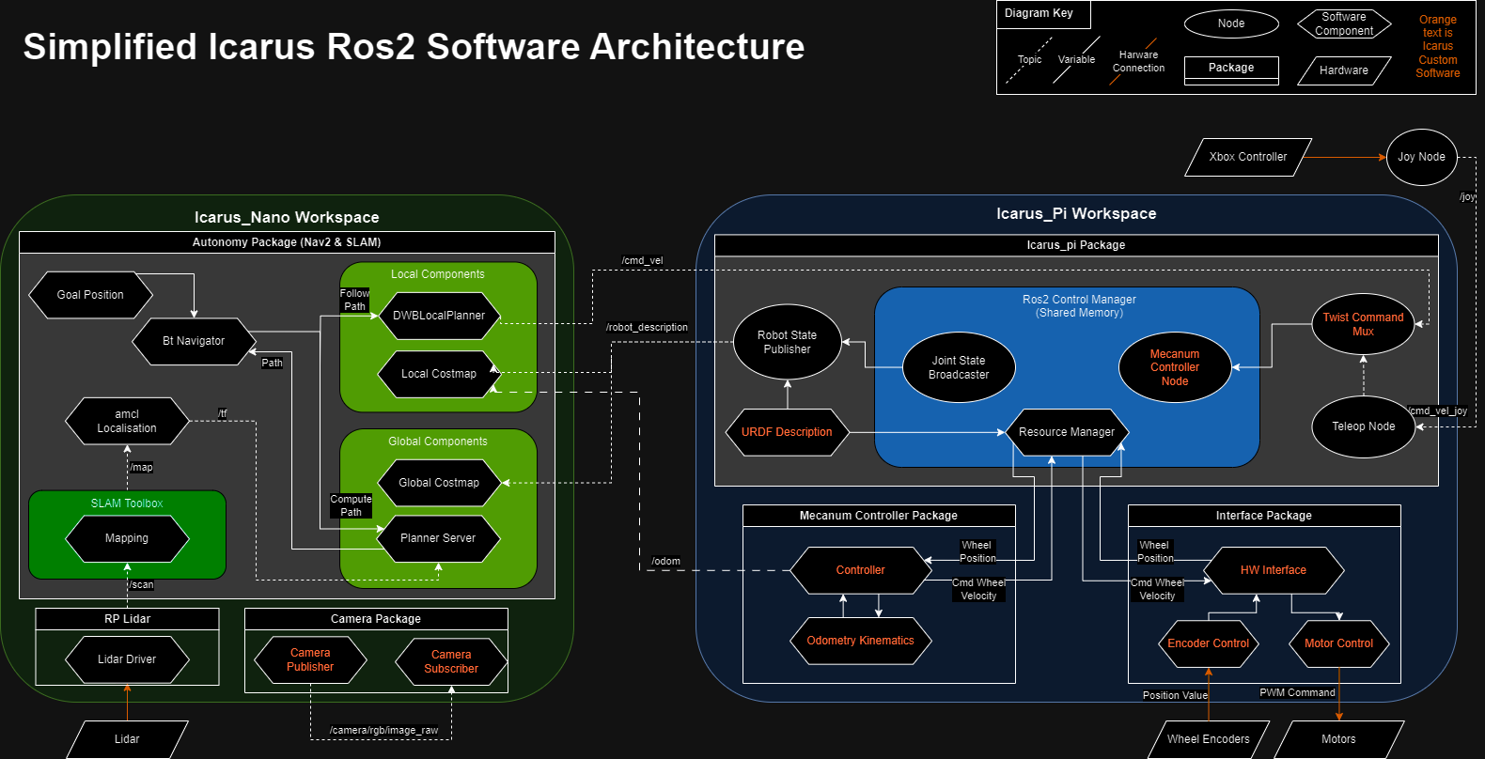Select the Autonomy Package title bar
Viewport: 1485px width, 759px height.
pos(287,242)
